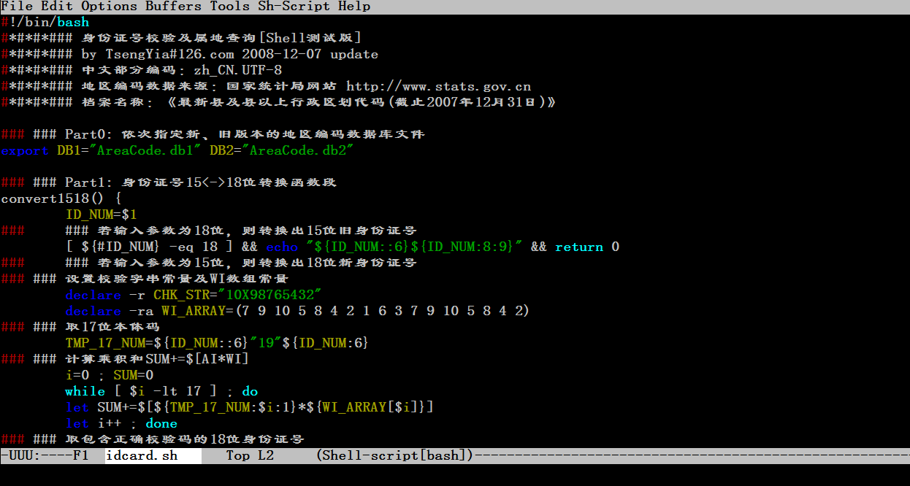This screenshot has height=486, width=910.
Task: Place cursor on the #!/bin/bash shebang line
Action: click(45, 23)
